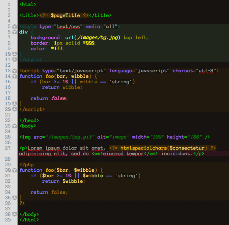Click the "text/css" attribute value

(x=68, y=26)
